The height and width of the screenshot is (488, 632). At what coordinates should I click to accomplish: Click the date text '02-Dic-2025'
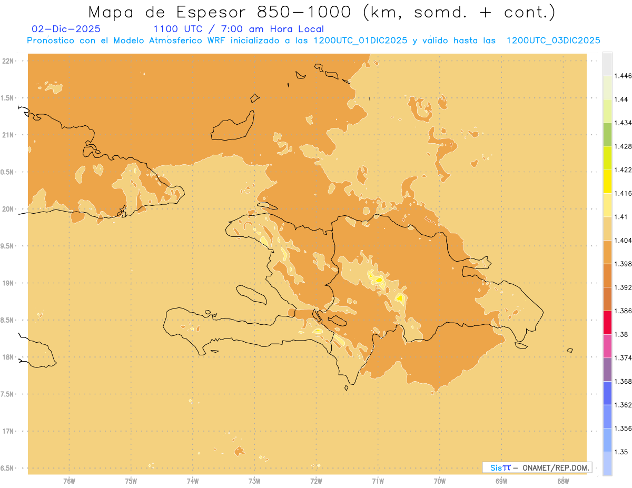tap(66, 29)
